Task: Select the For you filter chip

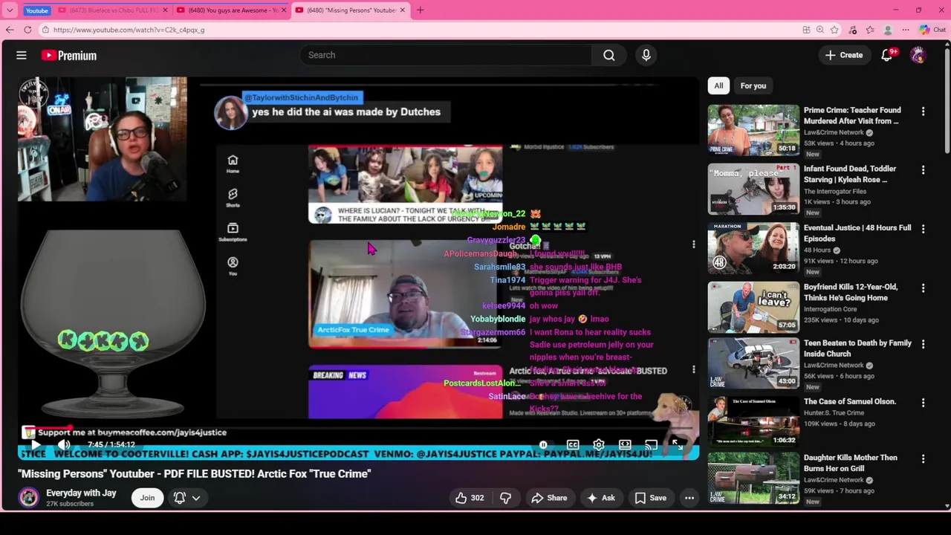Action: click(753, 85)
